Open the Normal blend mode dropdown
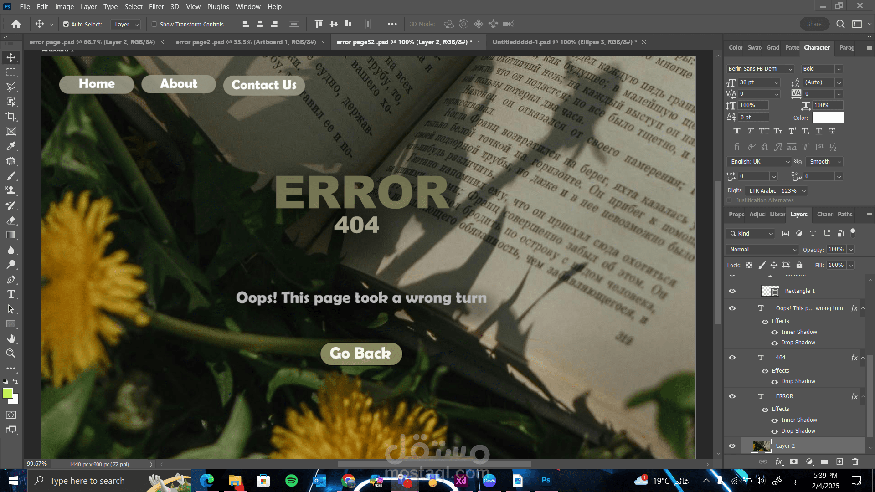875x492 pixels. click(x=762, y=250)
